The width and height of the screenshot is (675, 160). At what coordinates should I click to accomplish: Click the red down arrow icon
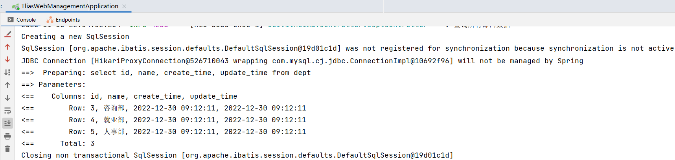pyautogui.click(x=7, y=60)
